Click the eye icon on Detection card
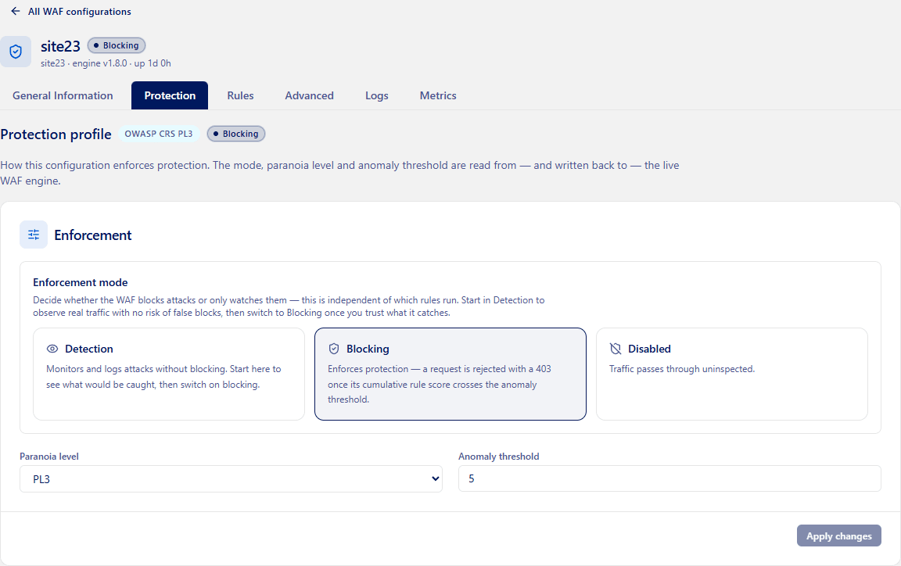Viewport: 901px width, 566px height. pos(52,349)
